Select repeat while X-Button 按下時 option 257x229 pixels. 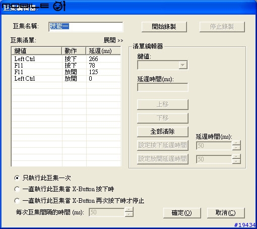tap(17, 189)
